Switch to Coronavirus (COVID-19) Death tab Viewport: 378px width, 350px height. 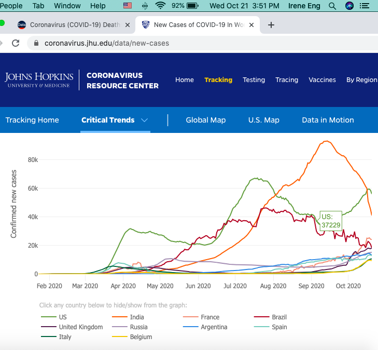click(x=73, y=25)
